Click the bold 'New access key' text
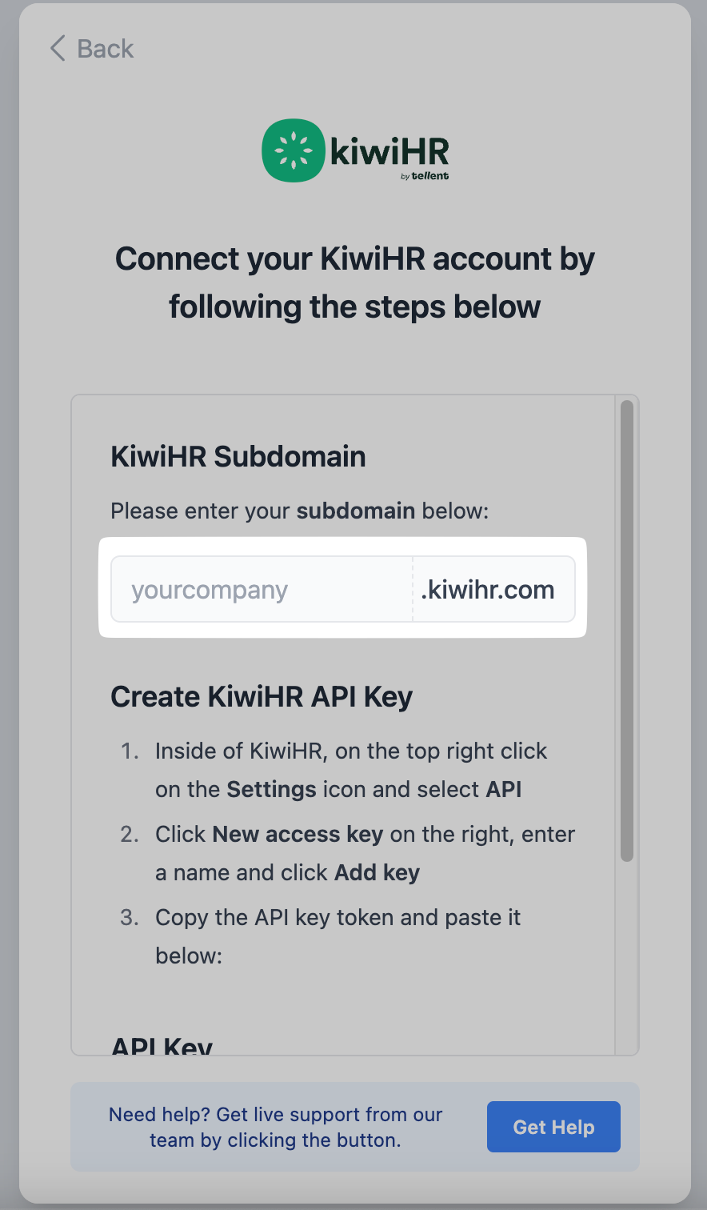 (298, 834)
